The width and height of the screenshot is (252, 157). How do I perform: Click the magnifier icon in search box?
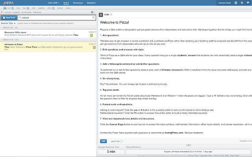click(x=20, y=17)
